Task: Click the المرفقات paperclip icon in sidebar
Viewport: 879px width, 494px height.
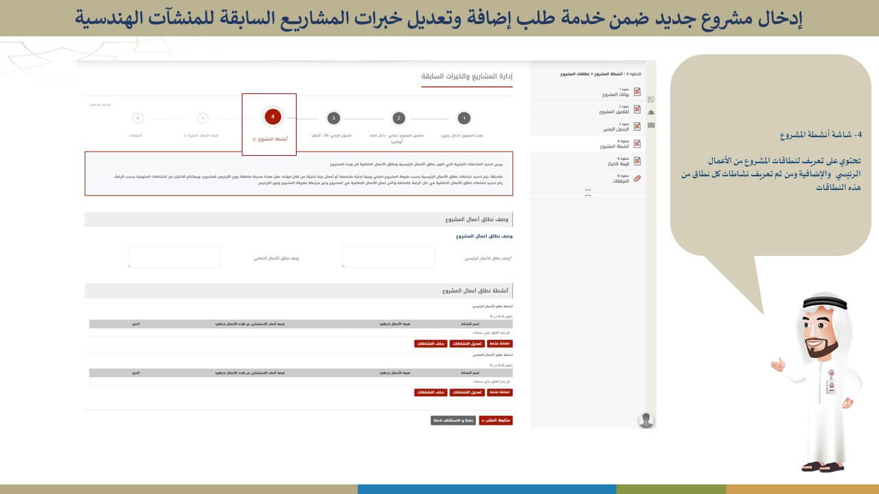Action: [637, 178]
